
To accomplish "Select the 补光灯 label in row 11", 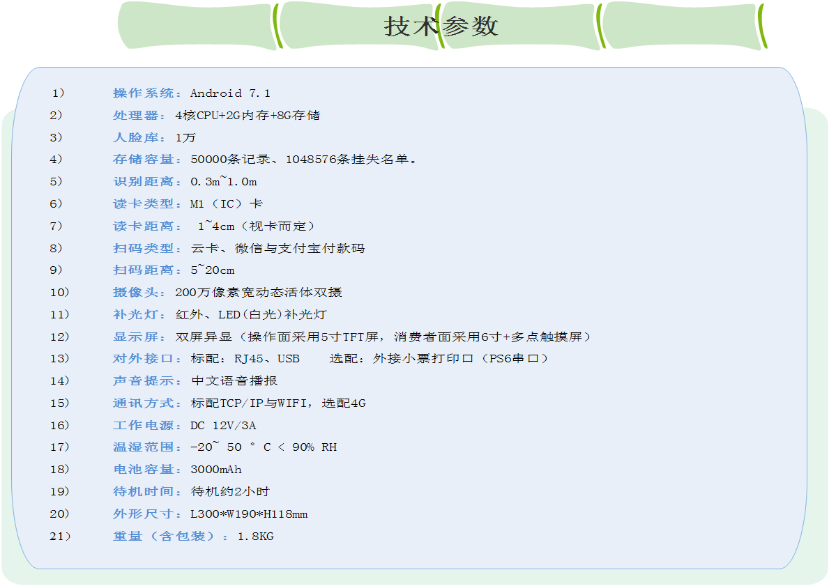I will click(135, 314).
